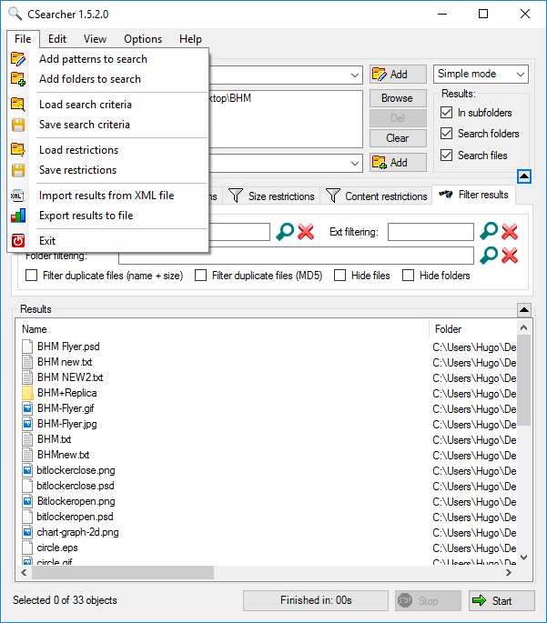Click the Finished in: 00s status button

[316, 600]
